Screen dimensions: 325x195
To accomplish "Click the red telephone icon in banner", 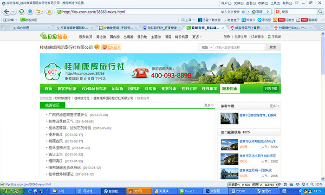I will [141, 72].
